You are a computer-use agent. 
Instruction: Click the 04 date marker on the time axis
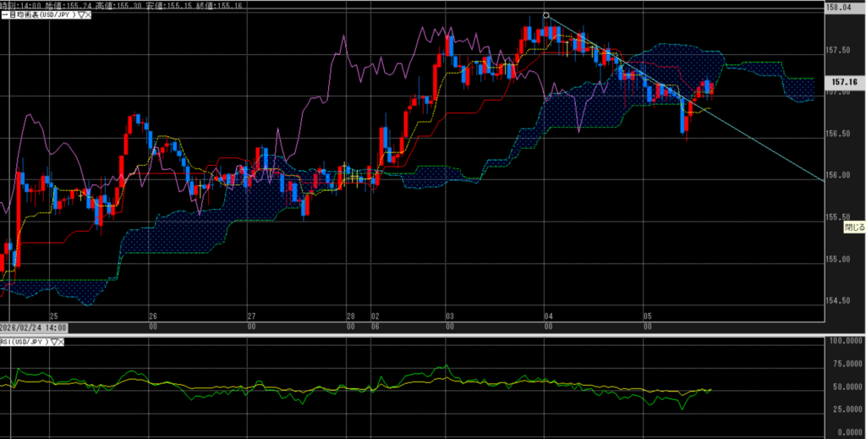(x=548, y=316)
